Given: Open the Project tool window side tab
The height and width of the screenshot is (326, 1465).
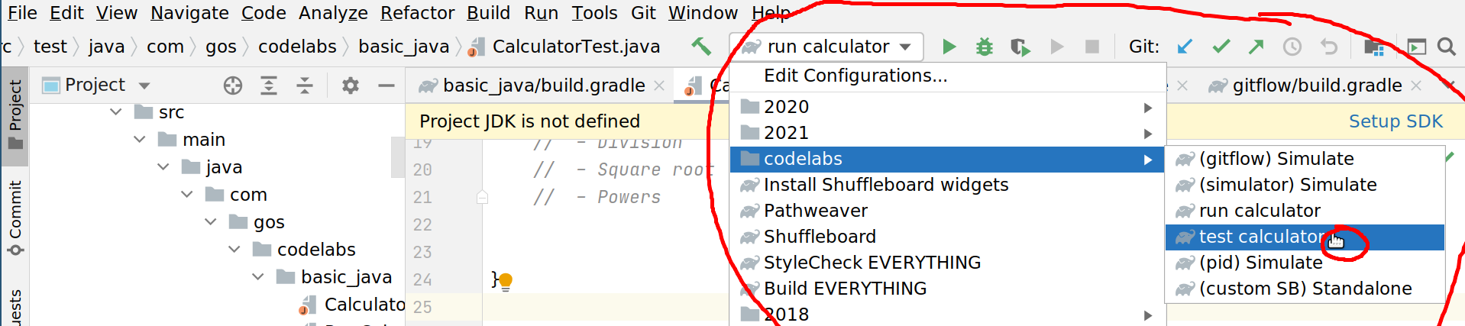Looking at the screenshot, I should tap(15, 116).
